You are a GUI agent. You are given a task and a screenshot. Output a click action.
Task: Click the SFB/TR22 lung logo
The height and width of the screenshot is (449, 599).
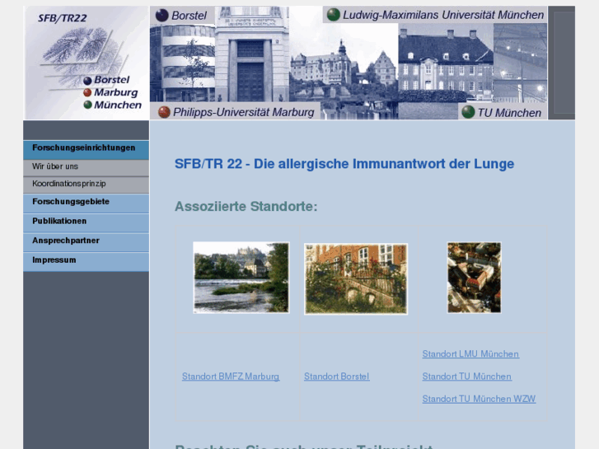[x=87, y=63]
